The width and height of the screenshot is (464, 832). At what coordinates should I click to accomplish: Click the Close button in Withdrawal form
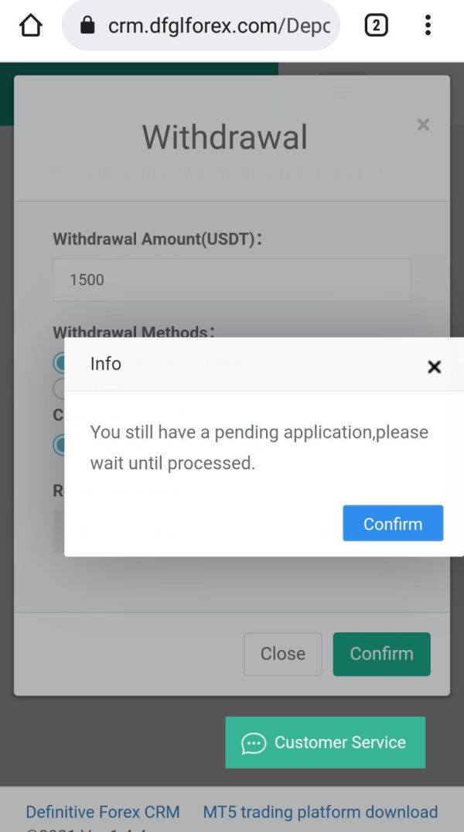[x=282, y=654]
